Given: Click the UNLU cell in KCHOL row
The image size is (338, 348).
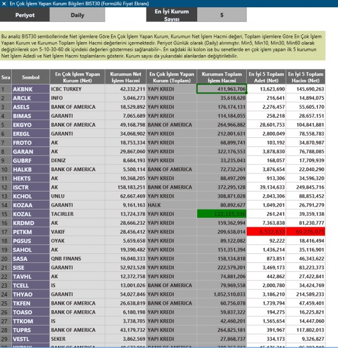Looking at the screenshot, I should point(77,196).
